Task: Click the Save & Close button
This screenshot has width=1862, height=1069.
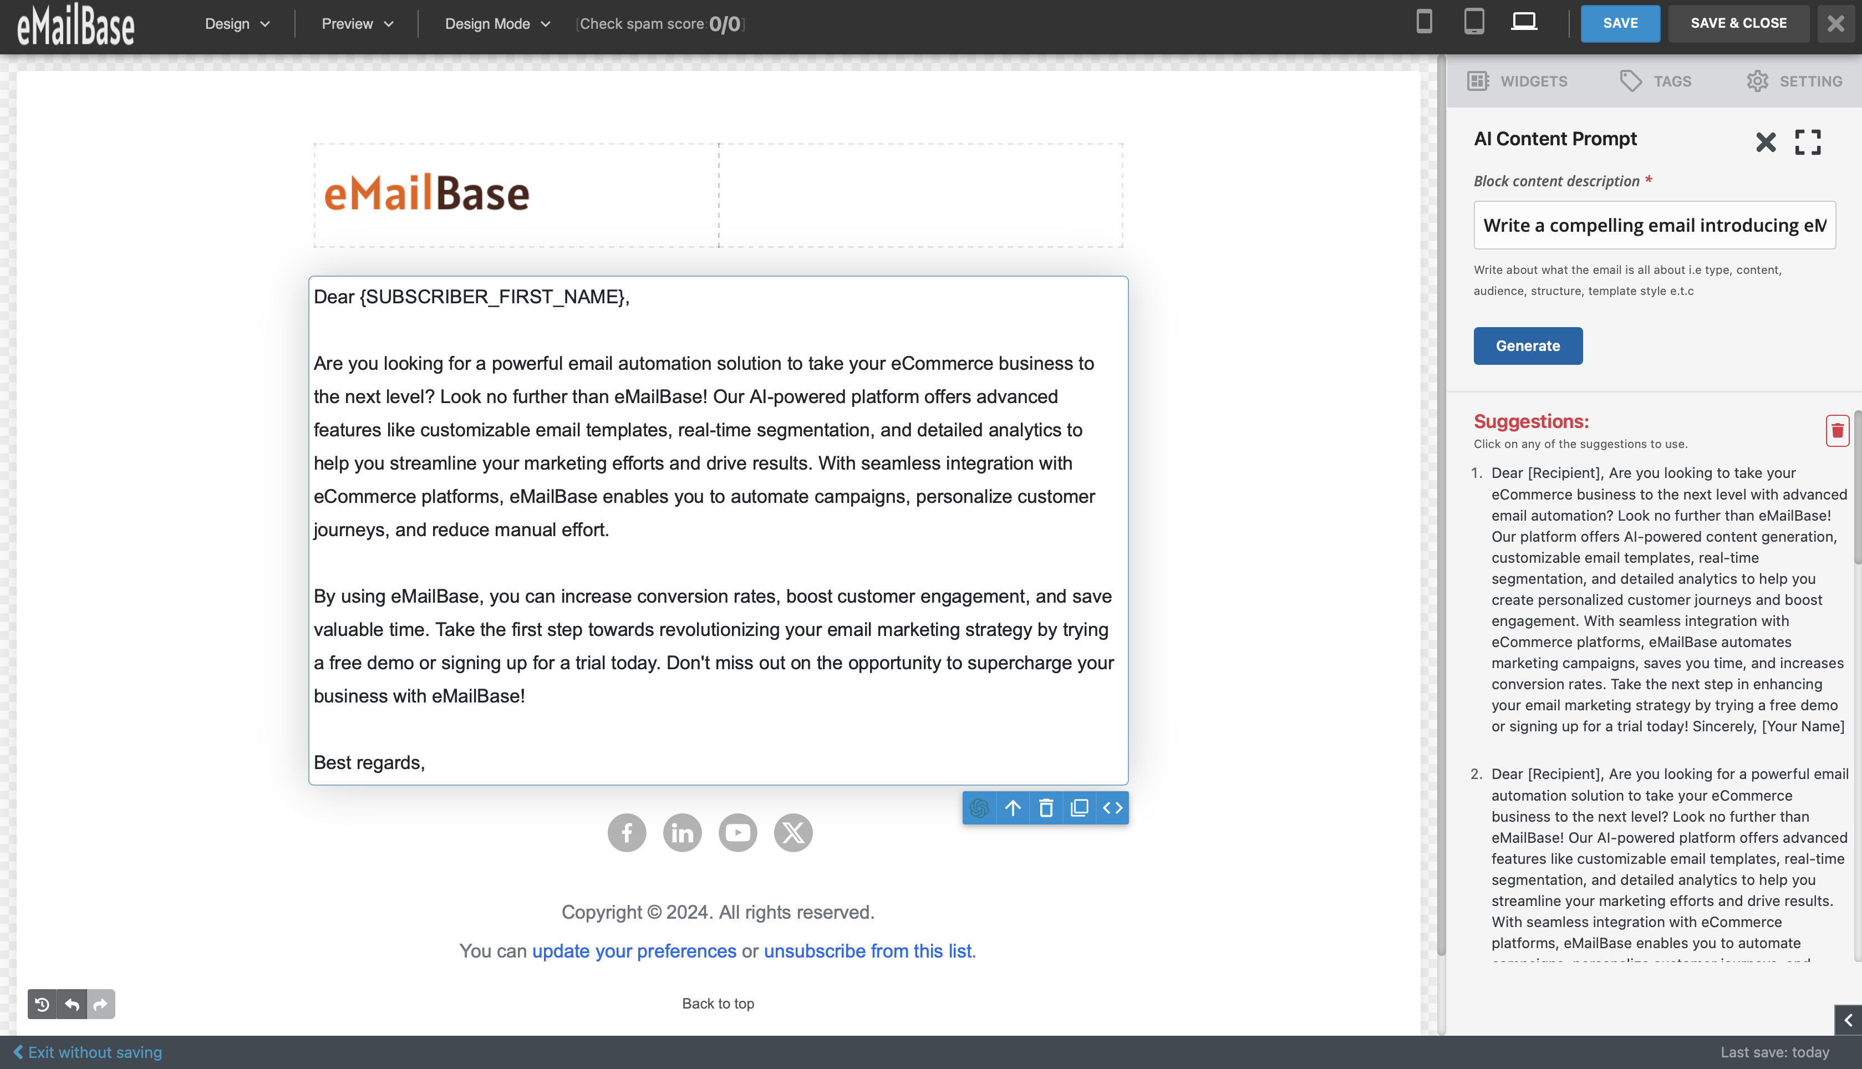Action: 1738,23
